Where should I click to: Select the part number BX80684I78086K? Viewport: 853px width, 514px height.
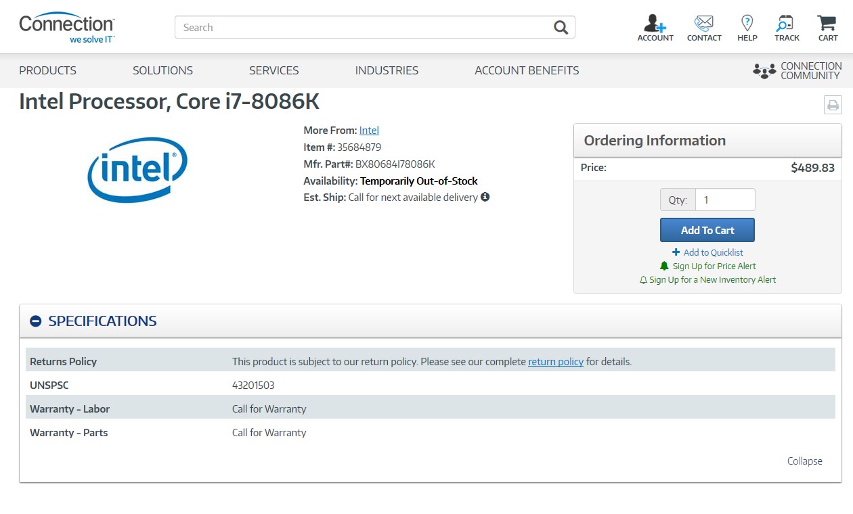pos(395,164)
